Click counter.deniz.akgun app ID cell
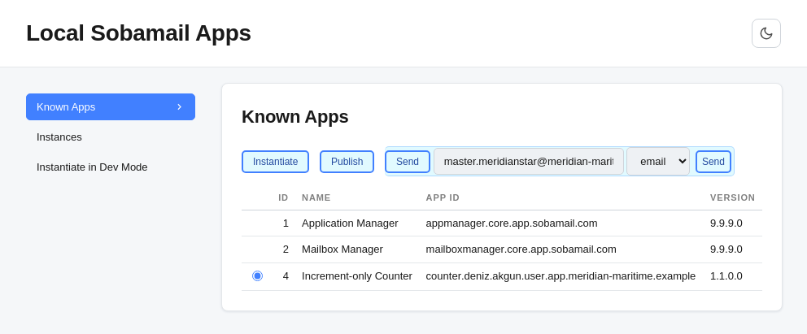This screenshot has height=334, width=807. (x=561, y=276)
